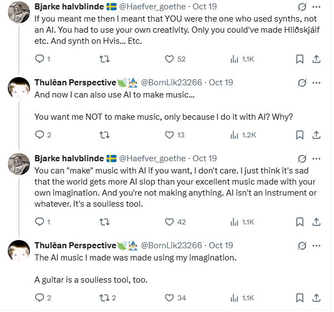Reply to Bjarke's first tweet about synths
Image resolution: width=334 pixels, height=312 pixels.
(39, 59)
